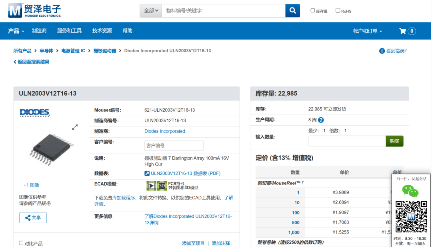Enable the 库存量 in-stock checkbox
Image resolution: width=432 pixels, height=247 pixels.
pyautogui.click(x=313, y=11)
